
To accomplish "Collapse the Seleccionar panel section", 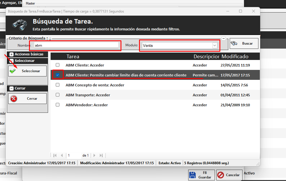I will [12, 61].
